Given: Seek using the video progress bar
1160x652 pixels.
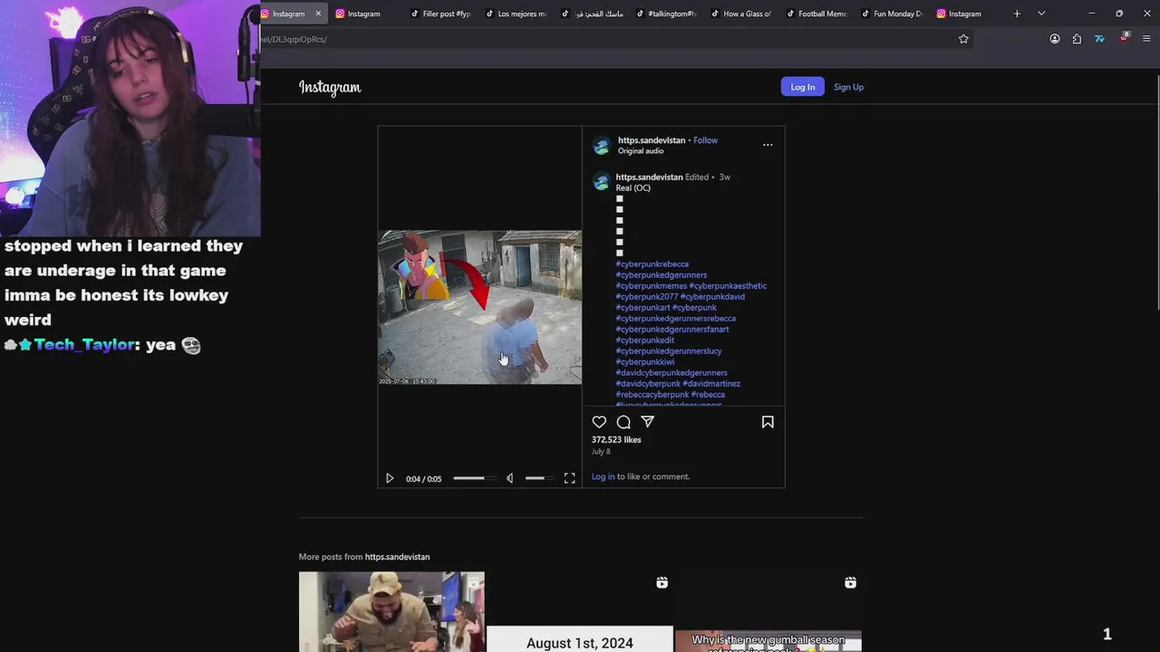Looking at the screenshot, I should [474, 478].
